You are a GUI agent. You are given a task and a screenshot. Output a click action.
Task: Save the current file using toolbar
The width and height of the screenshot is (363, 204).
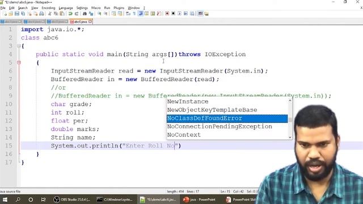[17, 14]
